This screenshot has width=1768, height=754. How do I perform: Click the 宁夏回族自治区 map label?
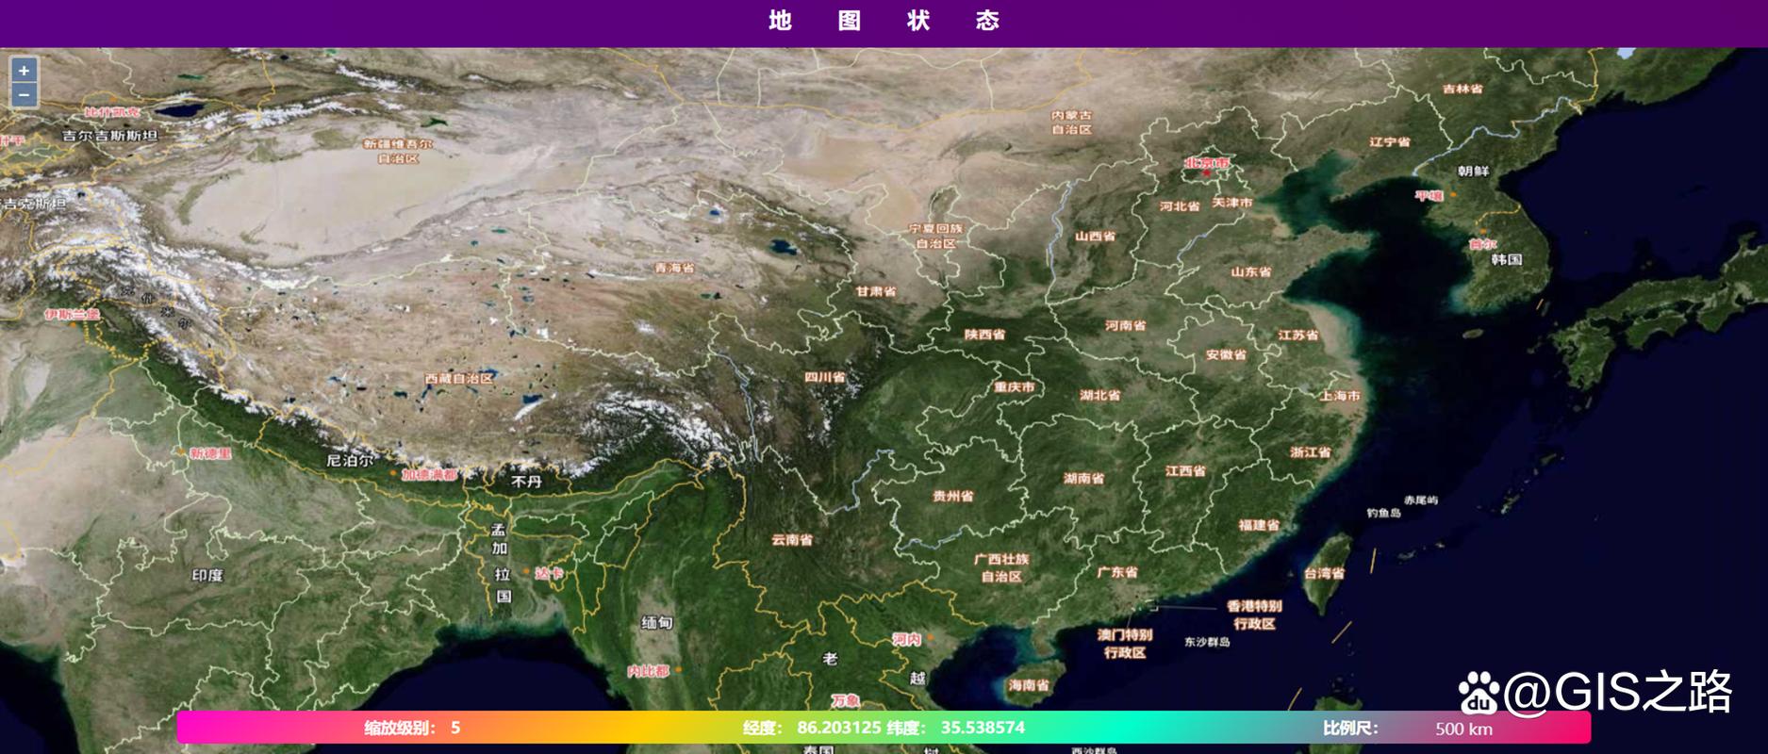(936, 236)
